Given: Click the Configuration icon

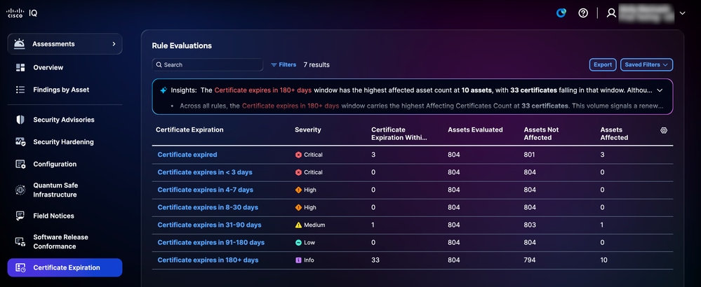Looking at the screenshot, I should pyautogui.click(x=20, y=164).
